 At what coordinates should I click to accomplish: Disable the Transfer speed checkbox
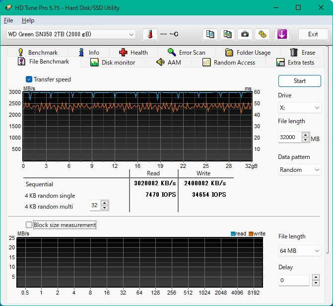point(29,79)
